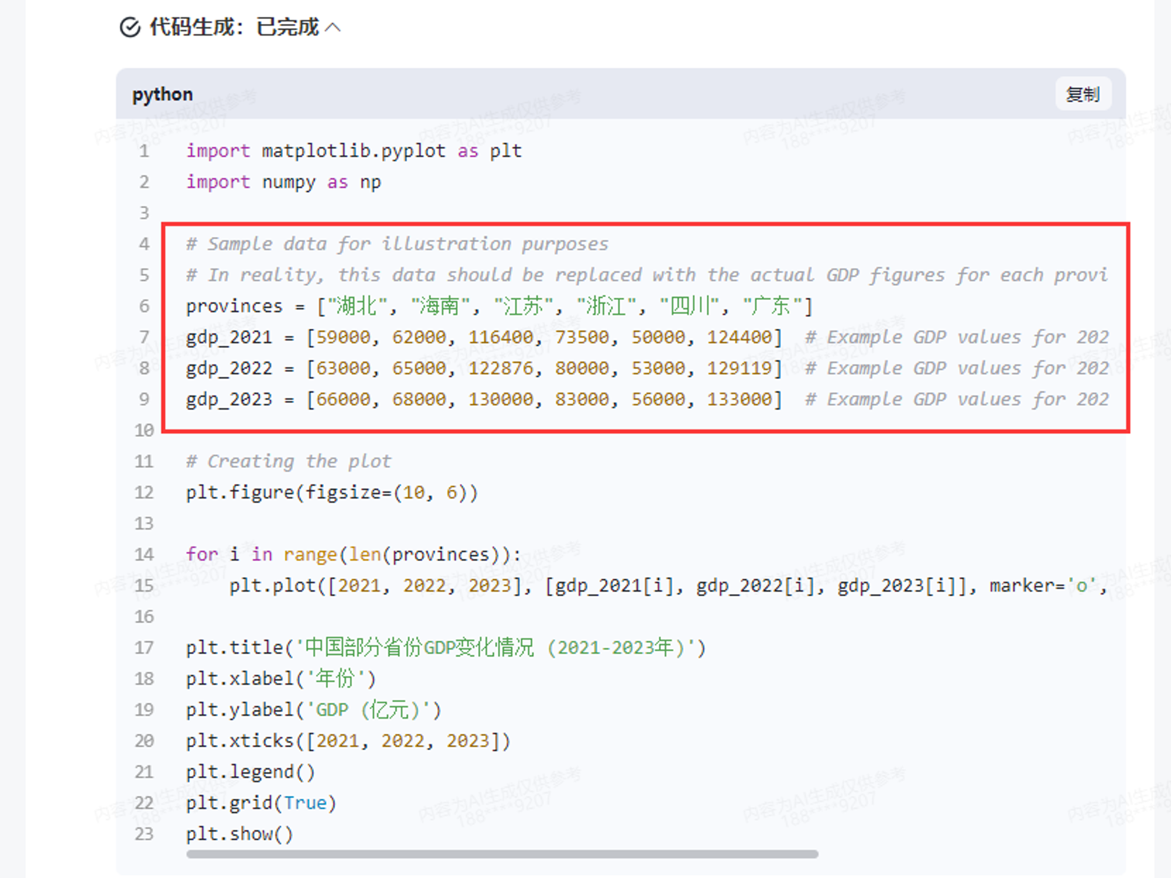Image resolution: width=1171 pixels, height=878 pixels.
Task: Click the python language label
Action: pos(162,94)
